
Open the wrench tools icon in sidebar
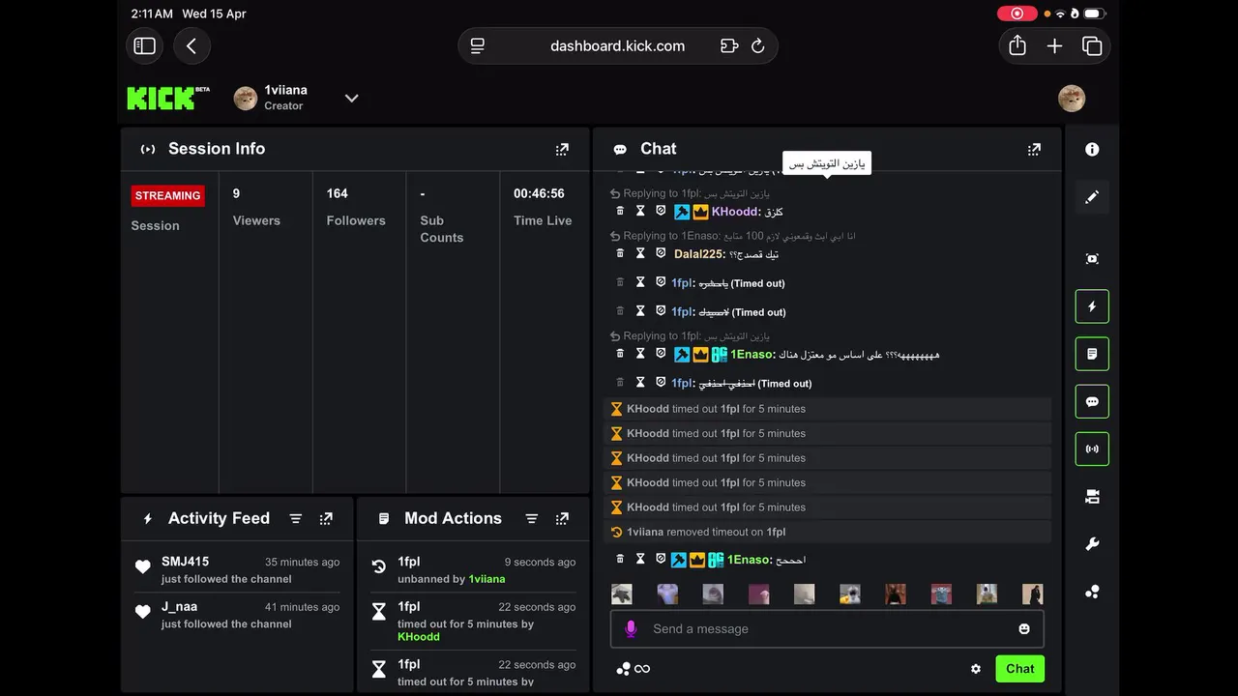tap(1092, 544)
